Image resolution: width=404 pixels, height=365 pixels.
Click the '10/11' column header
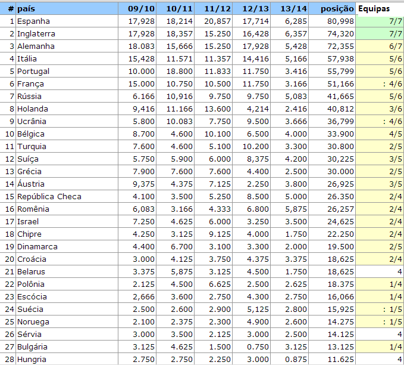[x=175, y=9]
